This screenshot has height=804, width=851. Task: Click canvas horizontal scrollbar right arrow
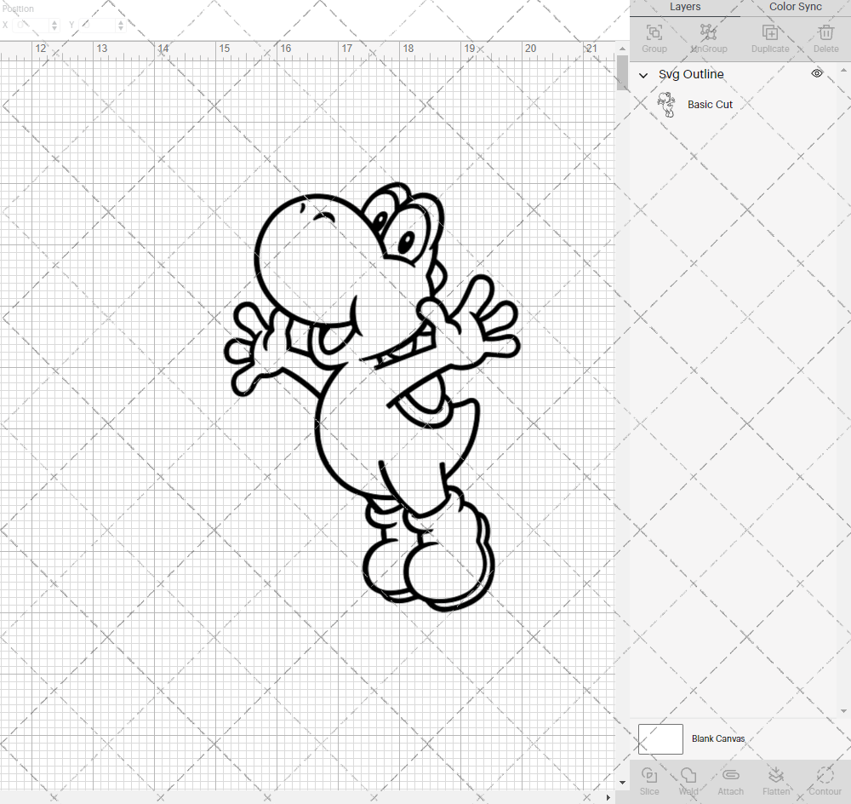(x=608, y=797)
